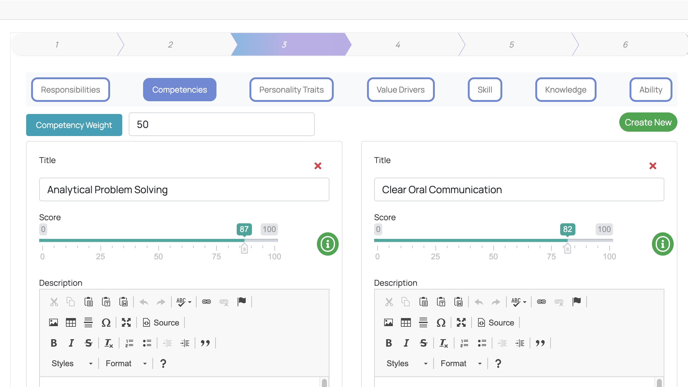
Task: Click the info icon next to the Analytical Problem Solving score
Action: [327, 244]
